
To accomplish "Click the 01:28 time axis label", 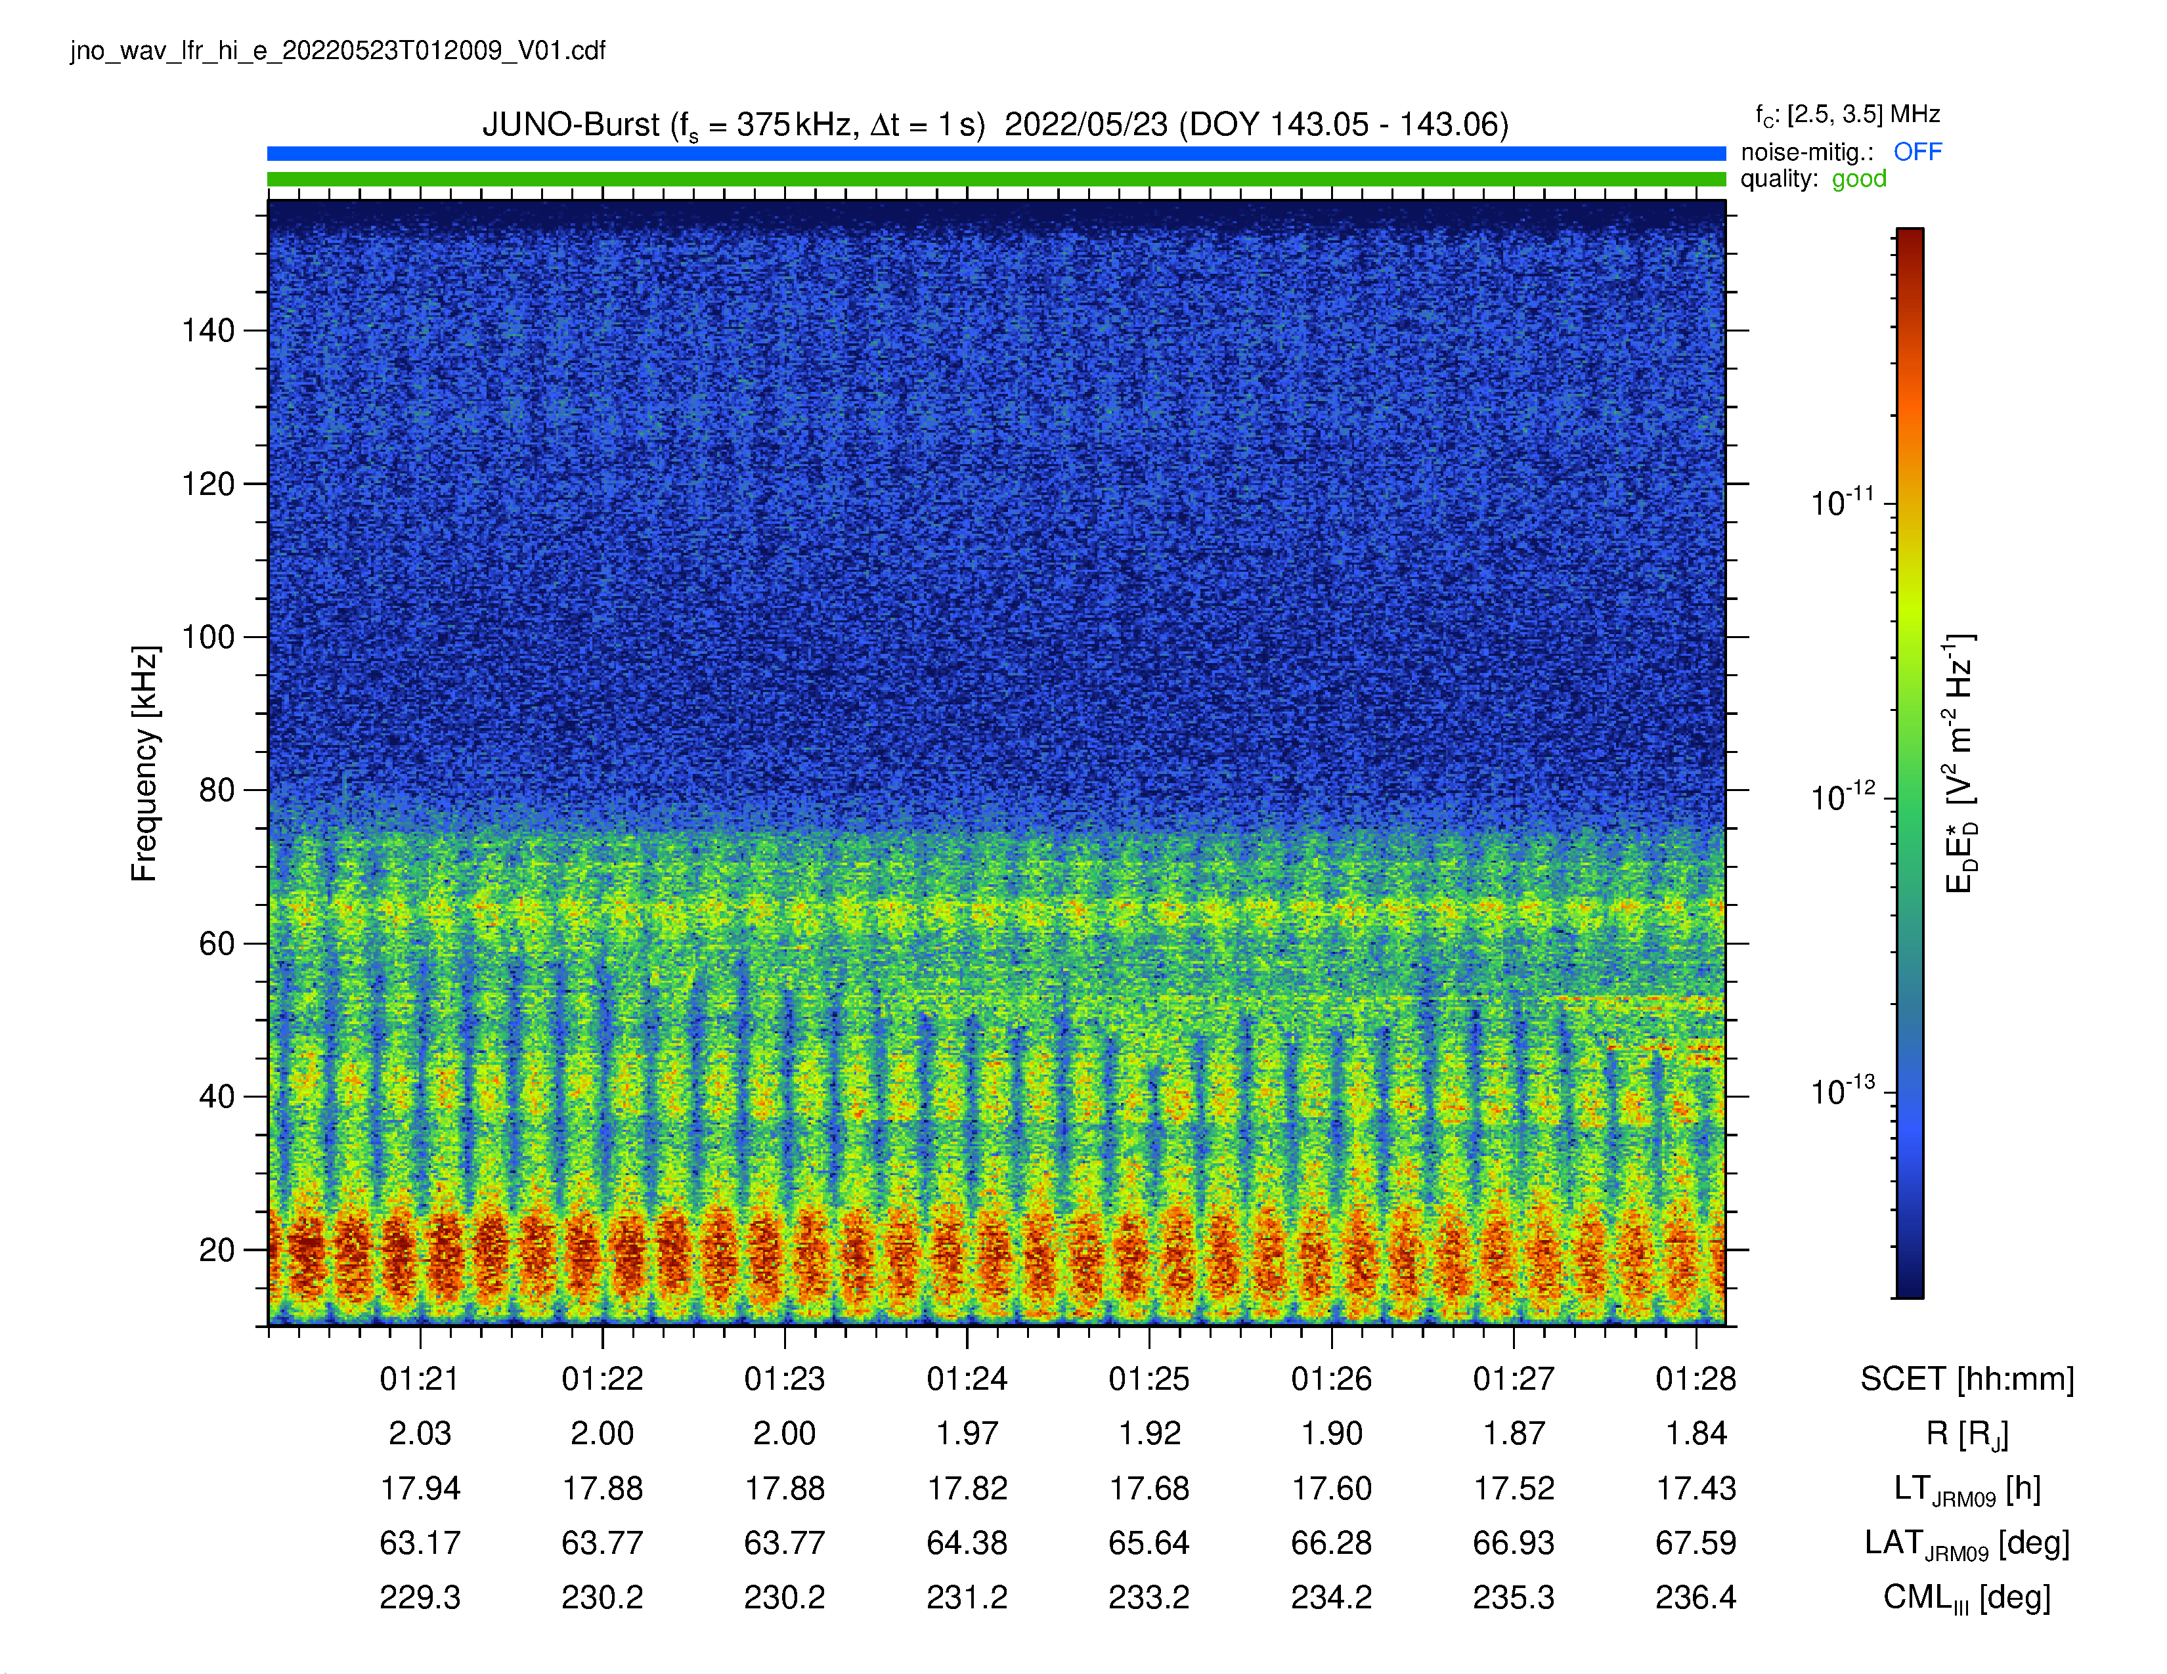I will 1696,1379.
